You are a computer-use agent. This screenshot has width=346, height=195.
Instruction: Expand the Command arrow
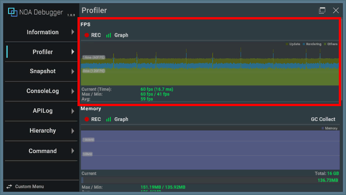coord(73,151)
